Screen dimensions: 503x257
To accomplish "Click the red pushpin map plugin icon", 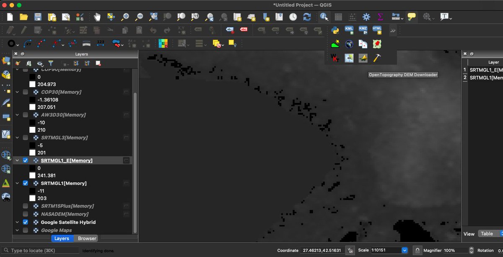I will [377, 44].
